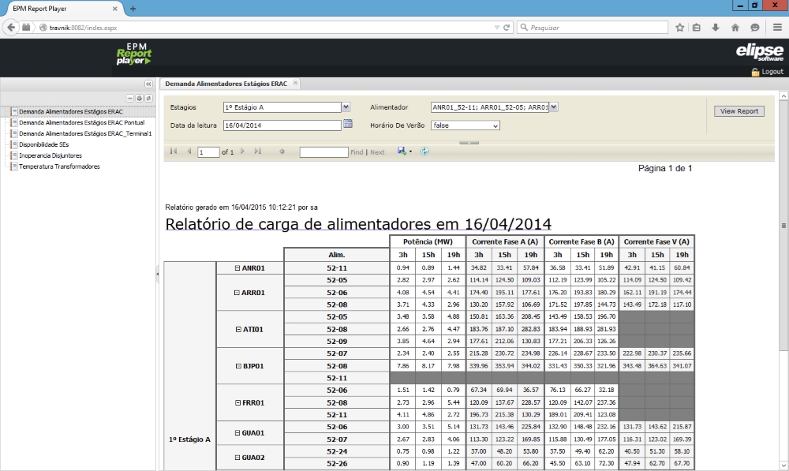Open URL bar history dropdown
The image size is (789, 471).
pyautogui.click(x=497, y=28)
